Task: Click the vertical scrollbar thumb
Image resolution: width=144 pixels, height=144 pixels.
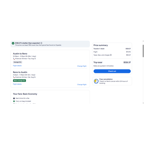Action: (x=143, y=51)
